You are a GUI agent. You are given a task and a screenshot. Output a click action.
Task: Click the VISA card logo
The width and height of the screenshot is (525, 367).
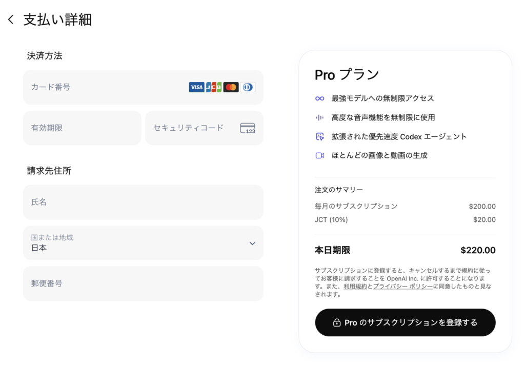click(196, 87)
